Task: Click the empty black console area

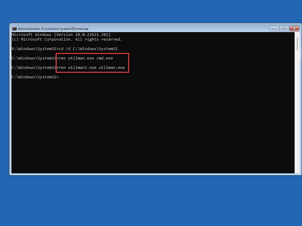Action: pyautogui.click(x=147, y=127)
